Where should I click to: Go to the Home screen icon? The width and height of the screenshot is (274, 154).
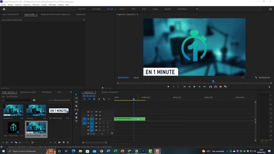pos(4,9)
